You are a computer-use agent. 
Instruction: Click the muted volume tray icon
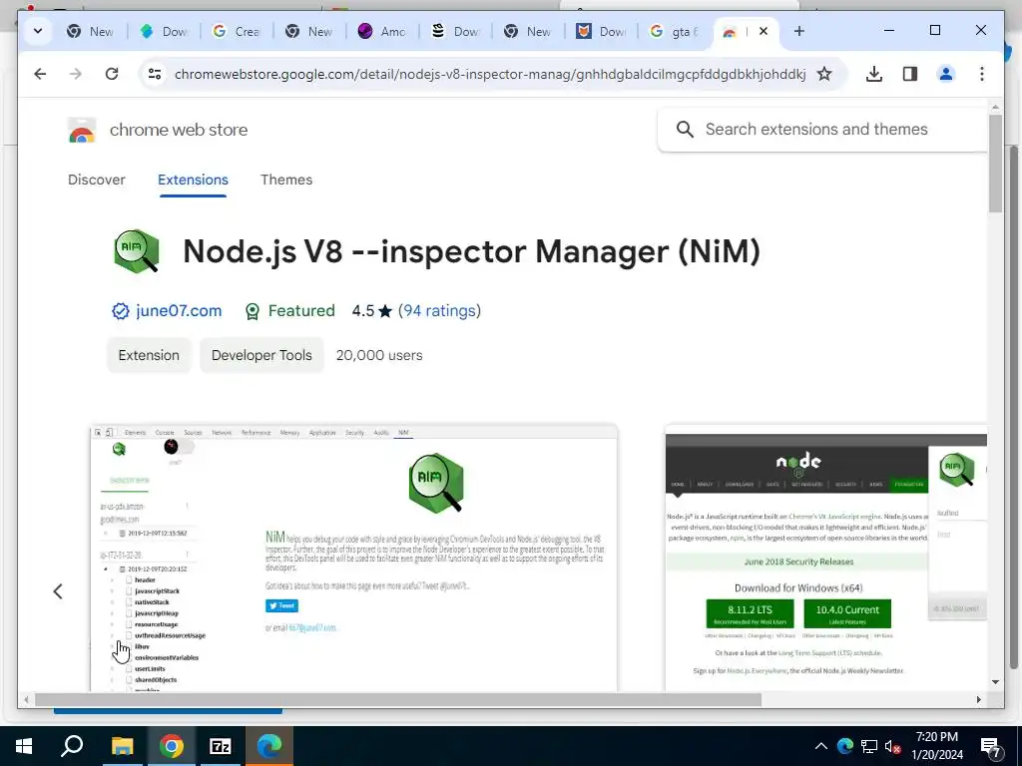point(892,746)
